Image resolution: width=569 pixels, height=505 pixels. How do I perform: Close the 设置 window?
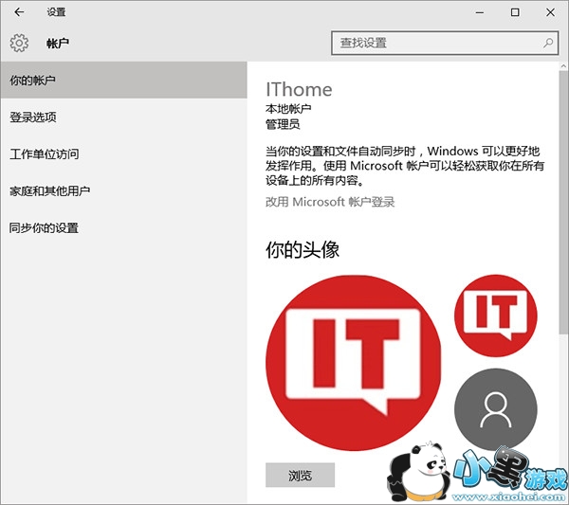click(x=550, y=12)
